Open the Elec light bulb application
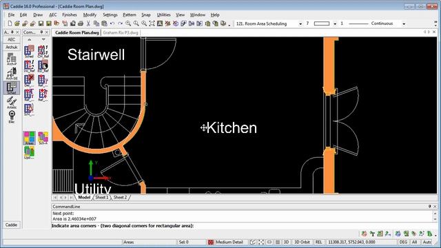The width and height of the screenshot is (441, 248). tap(12, 116)
